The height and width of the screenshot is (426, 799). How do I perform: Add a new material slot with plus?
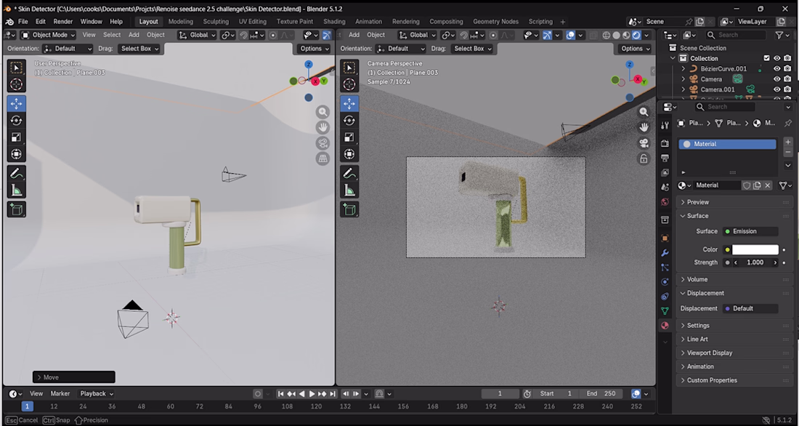click(x=788, y=142)
